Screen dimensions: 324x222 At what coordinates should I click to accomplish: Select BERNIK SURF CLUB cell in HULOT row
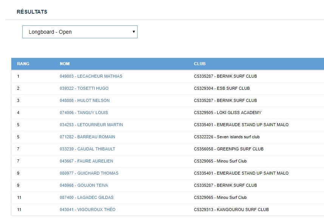(225, 100)
